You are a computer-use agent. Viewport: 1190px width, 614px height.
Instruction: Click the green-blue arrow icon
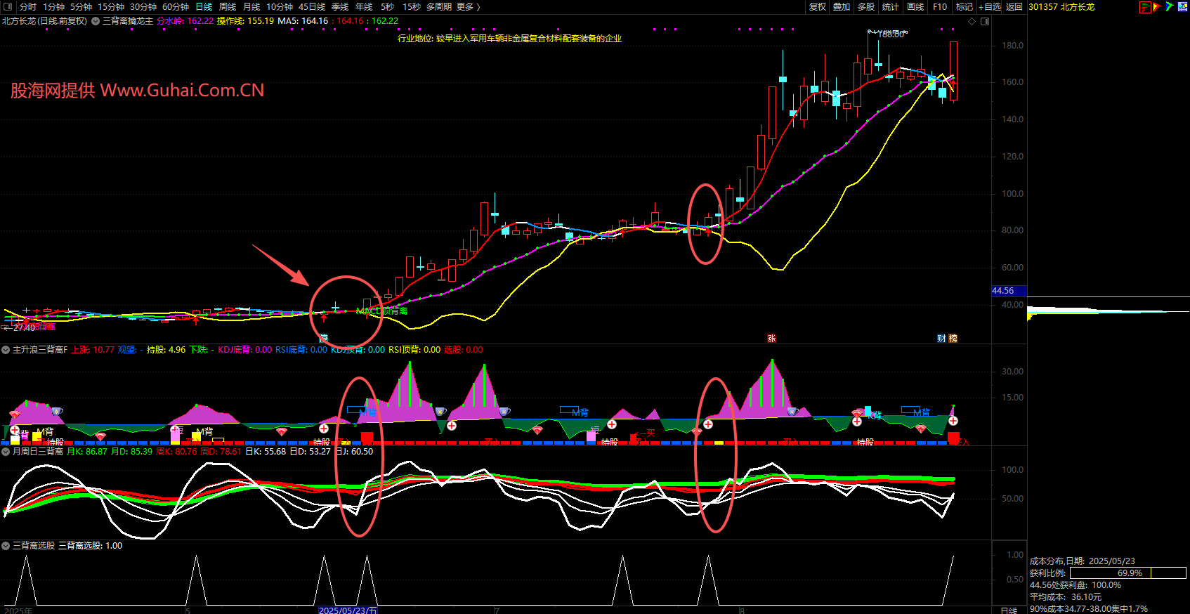1169,7
